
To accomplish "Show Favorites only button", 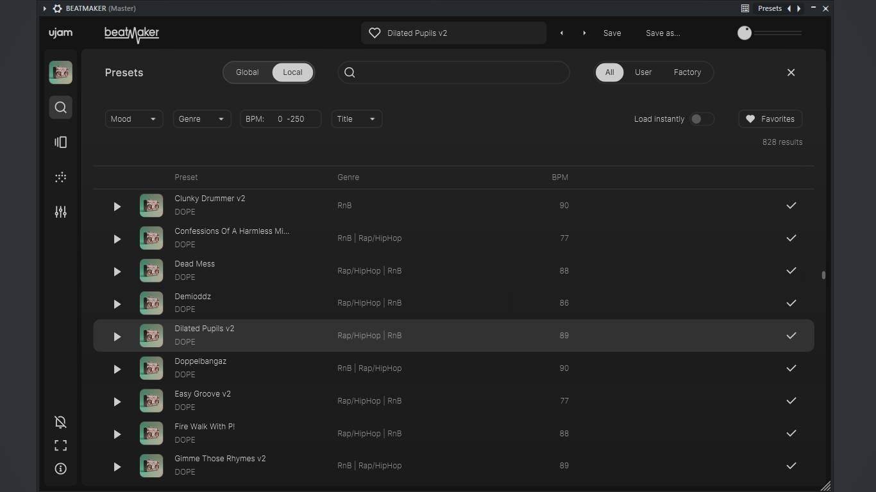I will [770, 119].
